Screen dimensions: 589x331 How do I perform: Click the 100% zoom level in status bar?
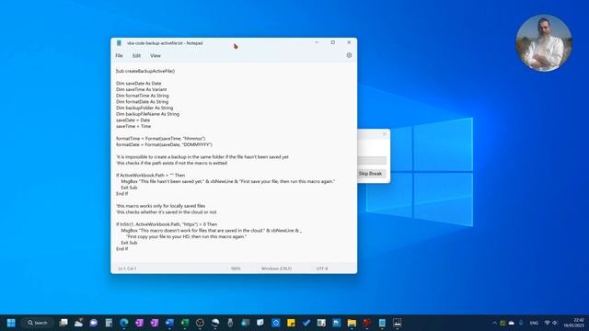236,268
